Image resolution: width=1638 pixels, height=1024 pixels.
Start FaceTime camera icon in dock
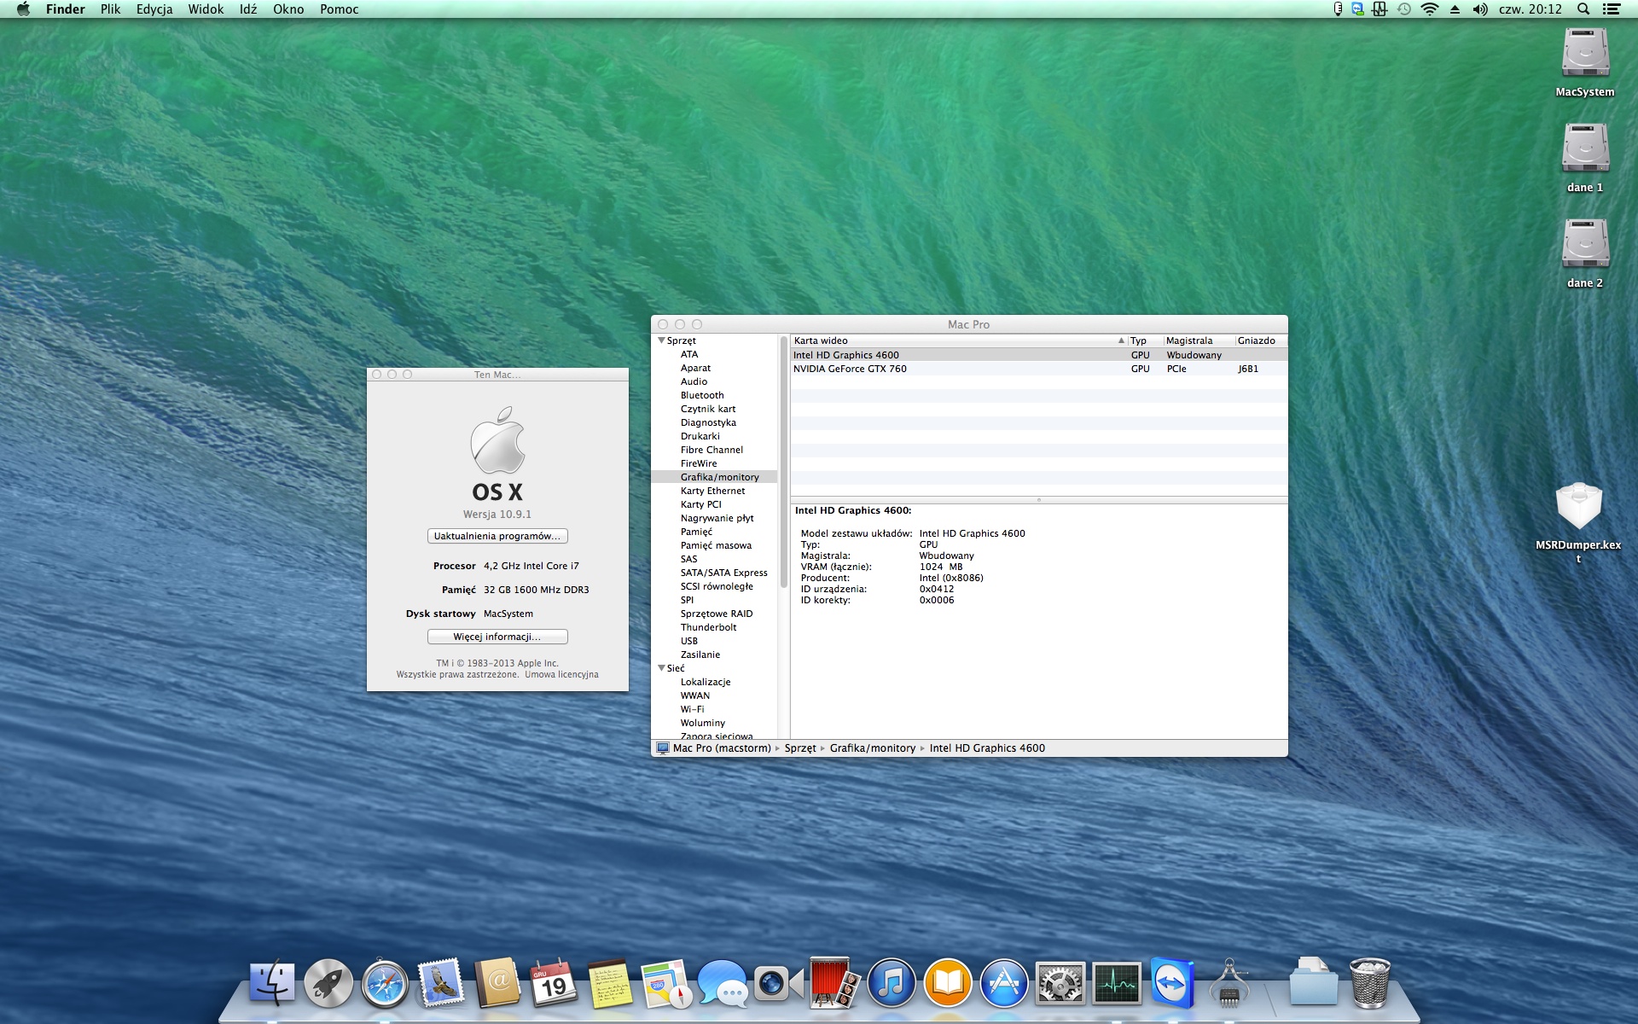779,983
